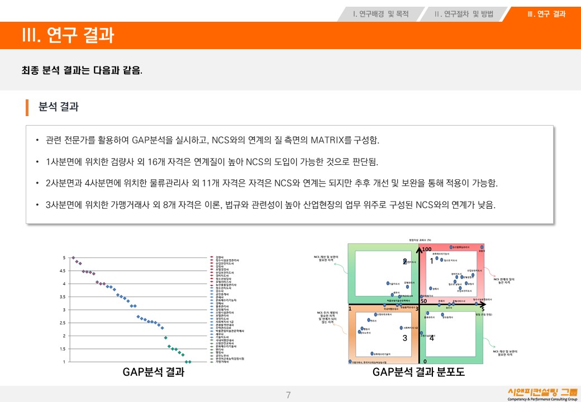Click the orange quadrant 3 box in the matrix

(x=383, y=334)
